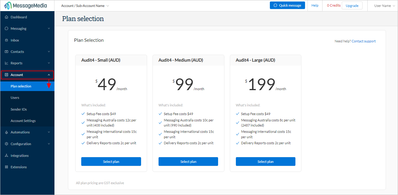Open the Account / Sub-Account Name dropdown
The height and width of the screenshot is (195, 398).
[x=85, y=6]
